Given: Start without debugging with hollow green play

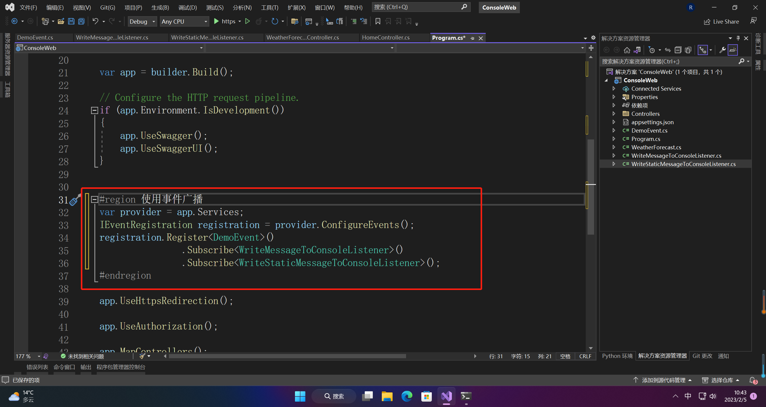Looking at the screenshot, I should tap(247, 21).
